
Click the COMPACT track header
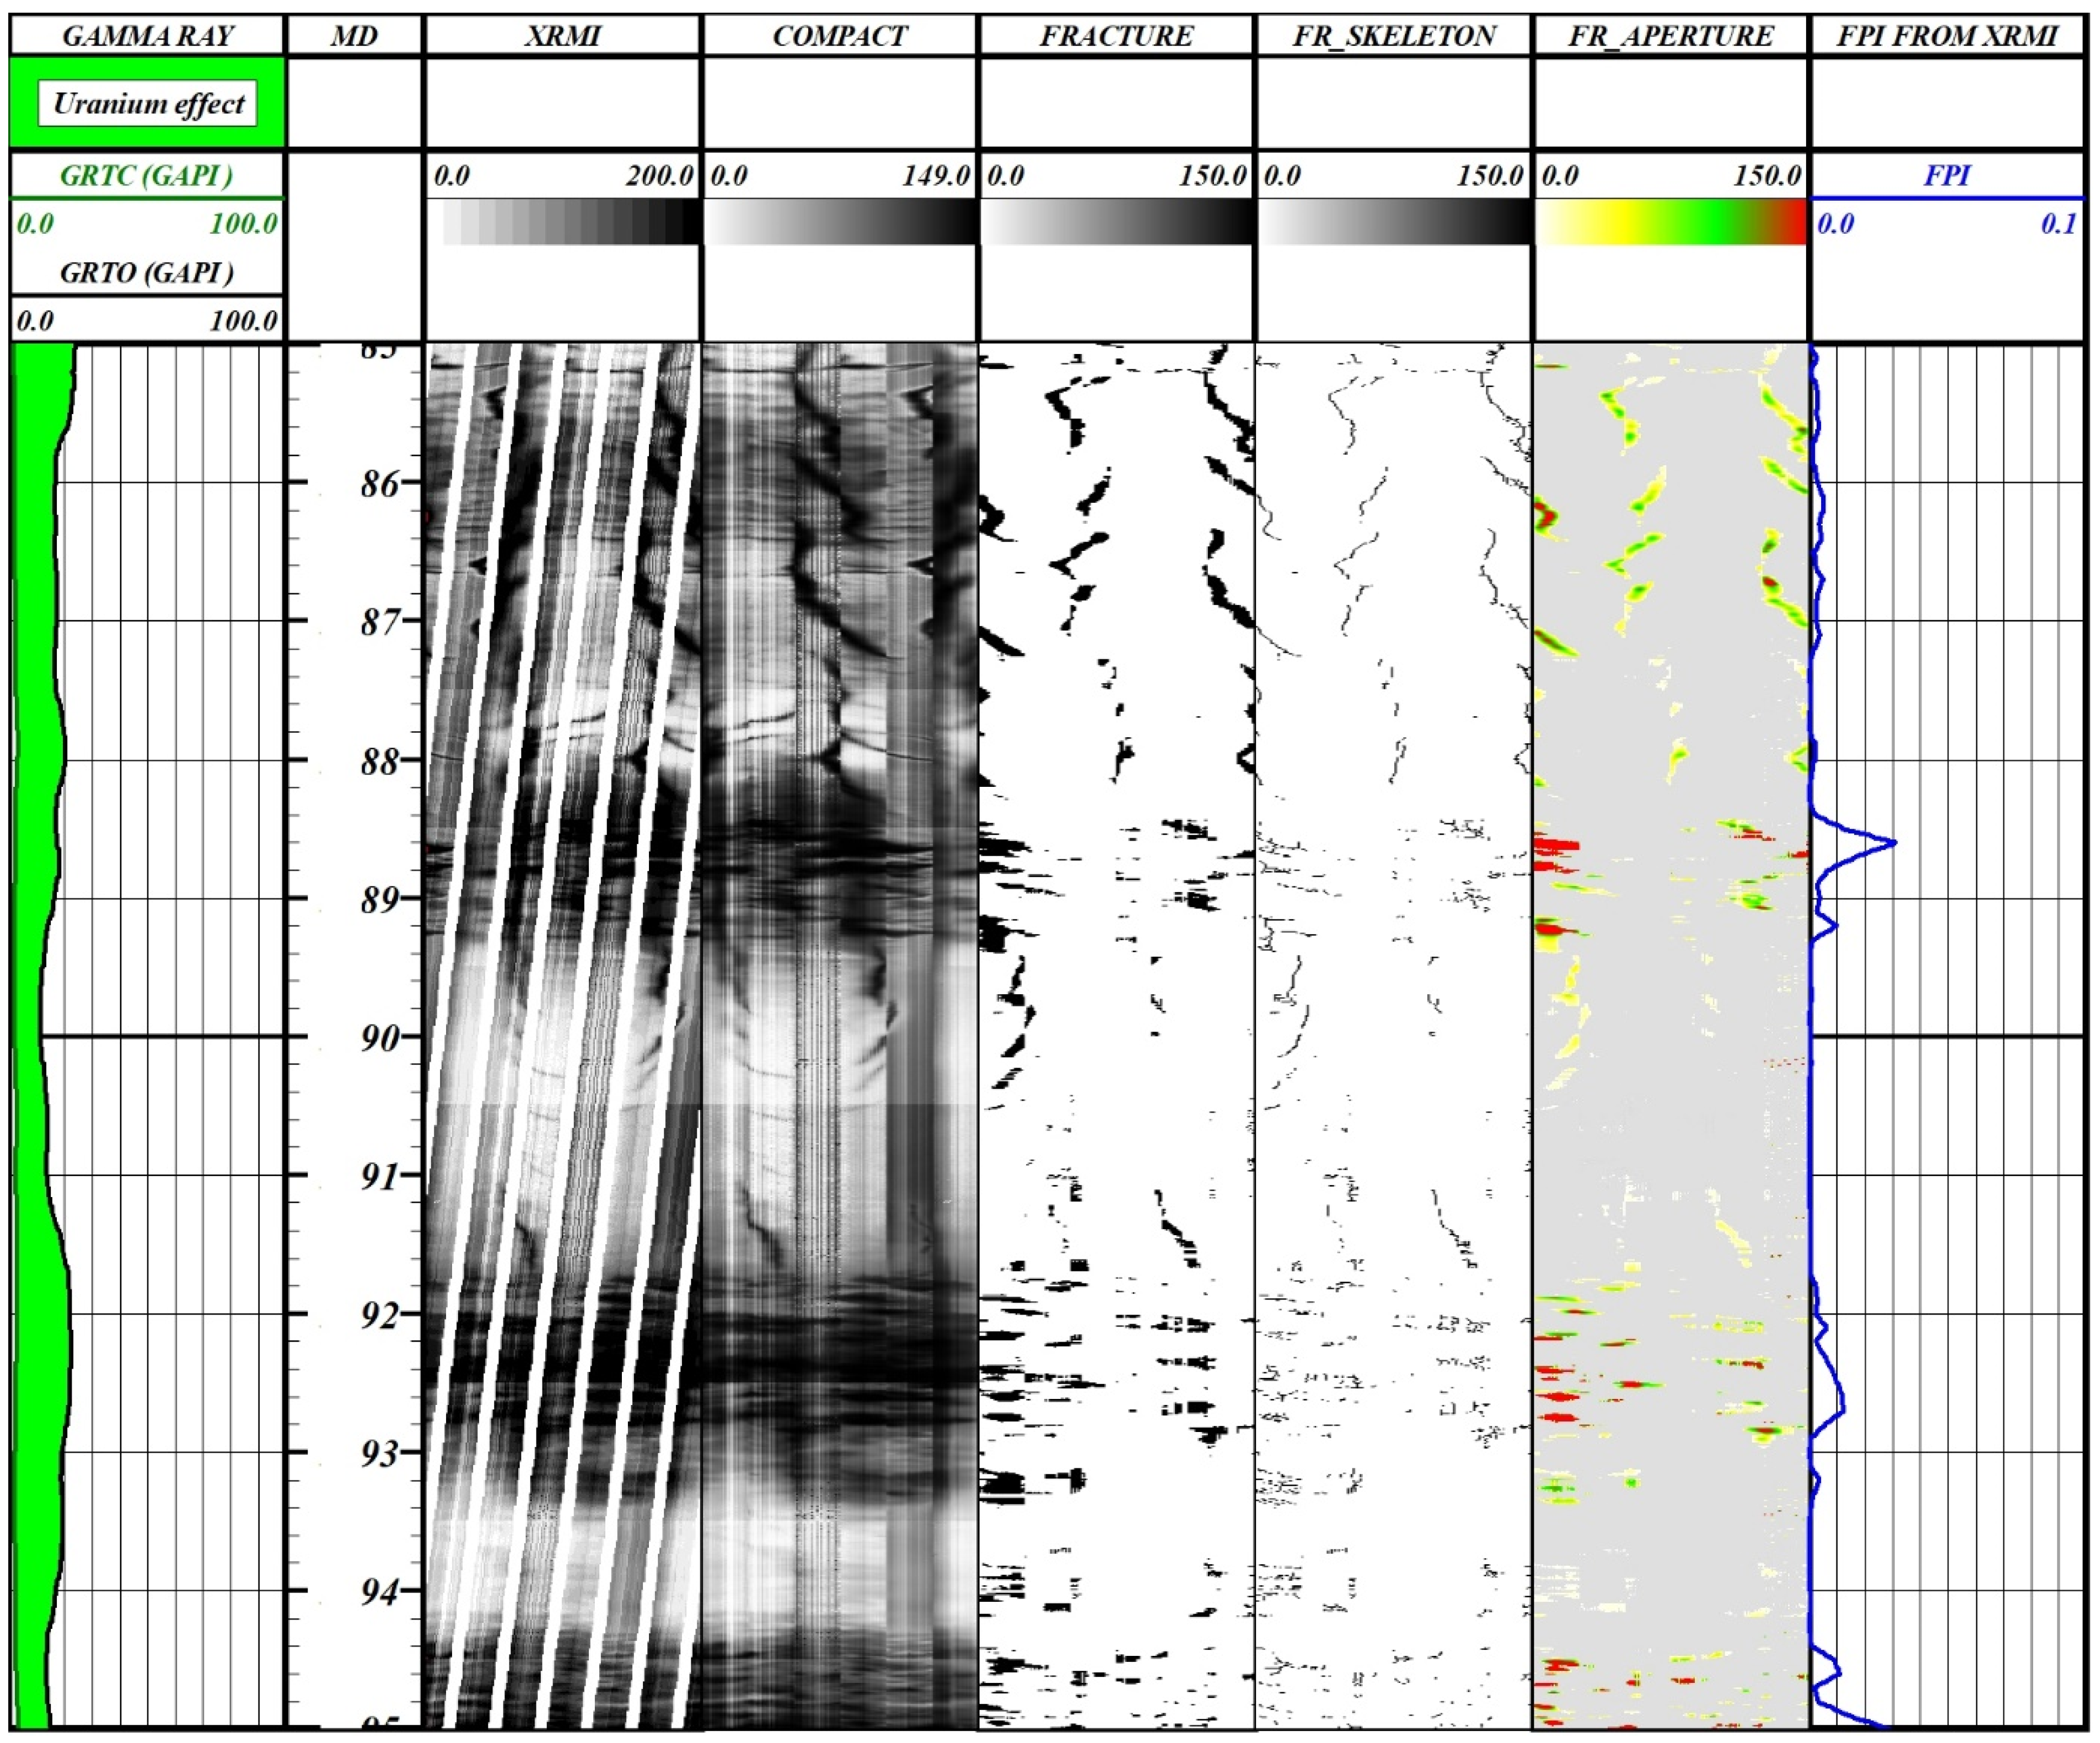point(839,36)
